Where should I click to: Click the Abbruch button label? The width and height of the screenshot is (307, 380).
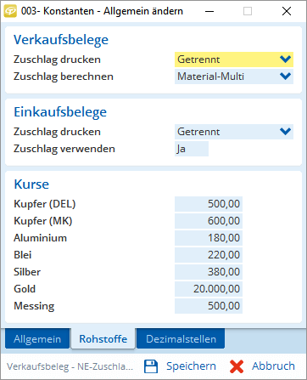point(273,366)
